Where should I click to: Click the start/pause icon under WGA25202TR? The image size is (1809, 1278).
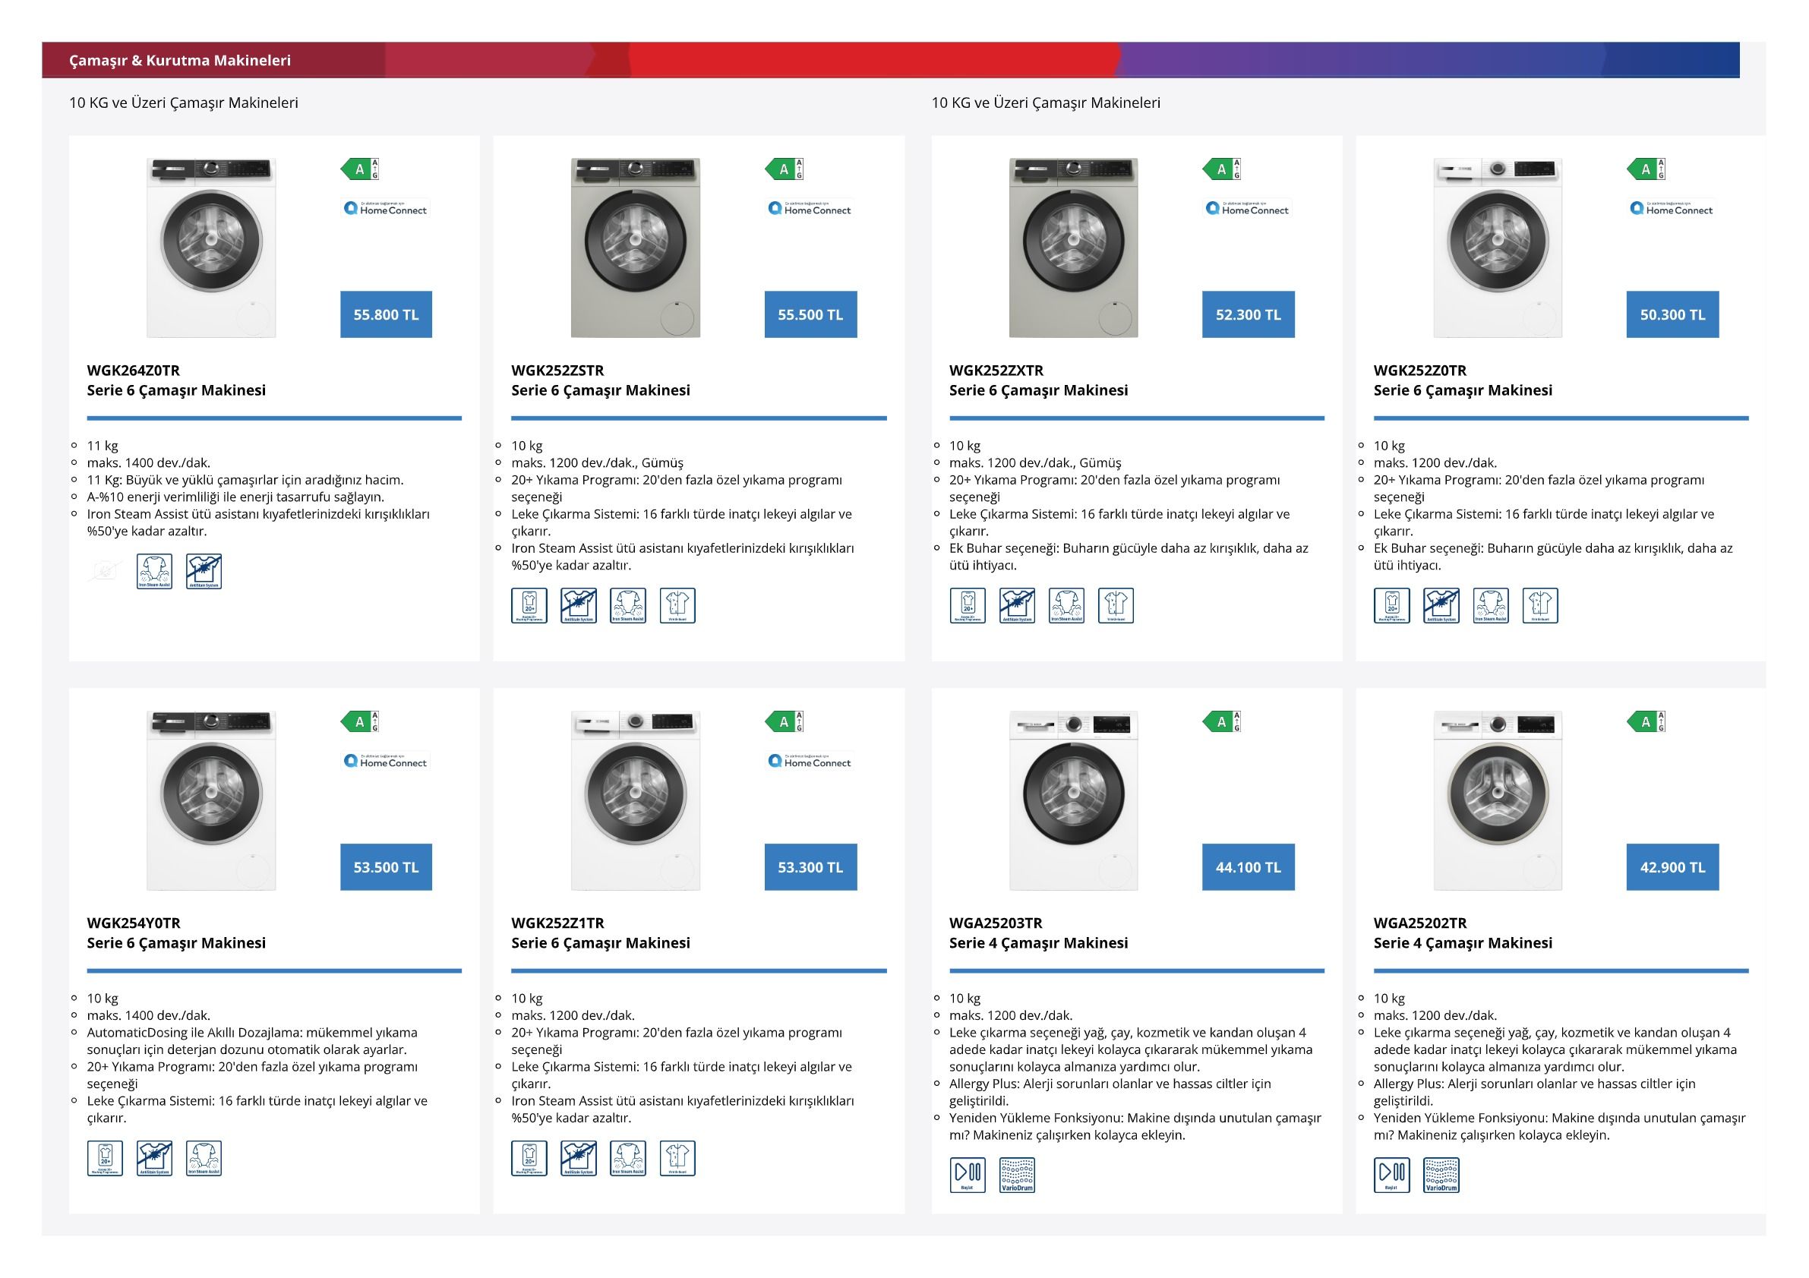coord(1392,1175)
